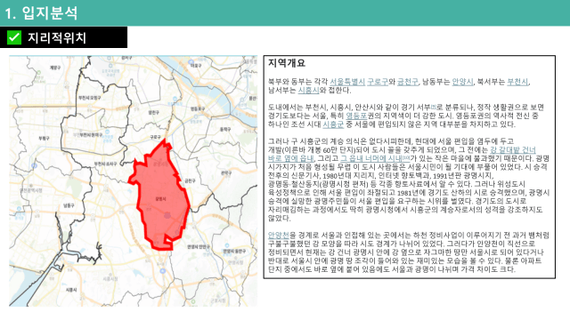This screenshot has height=320, width=570.
Task: Open the 부천시 link in the first paragraph
Action: click(517, 82)
